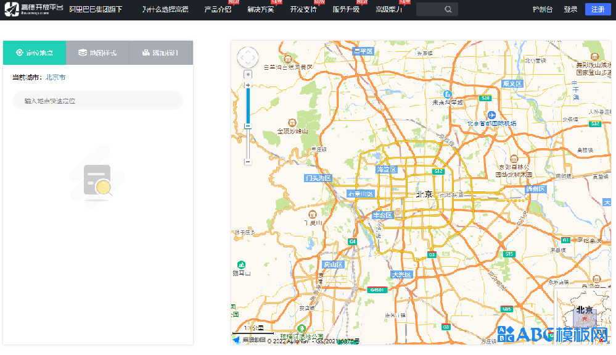Switch to the 地图样式 tab
This screenshot has height=355, width=616.
click(97, 52)
